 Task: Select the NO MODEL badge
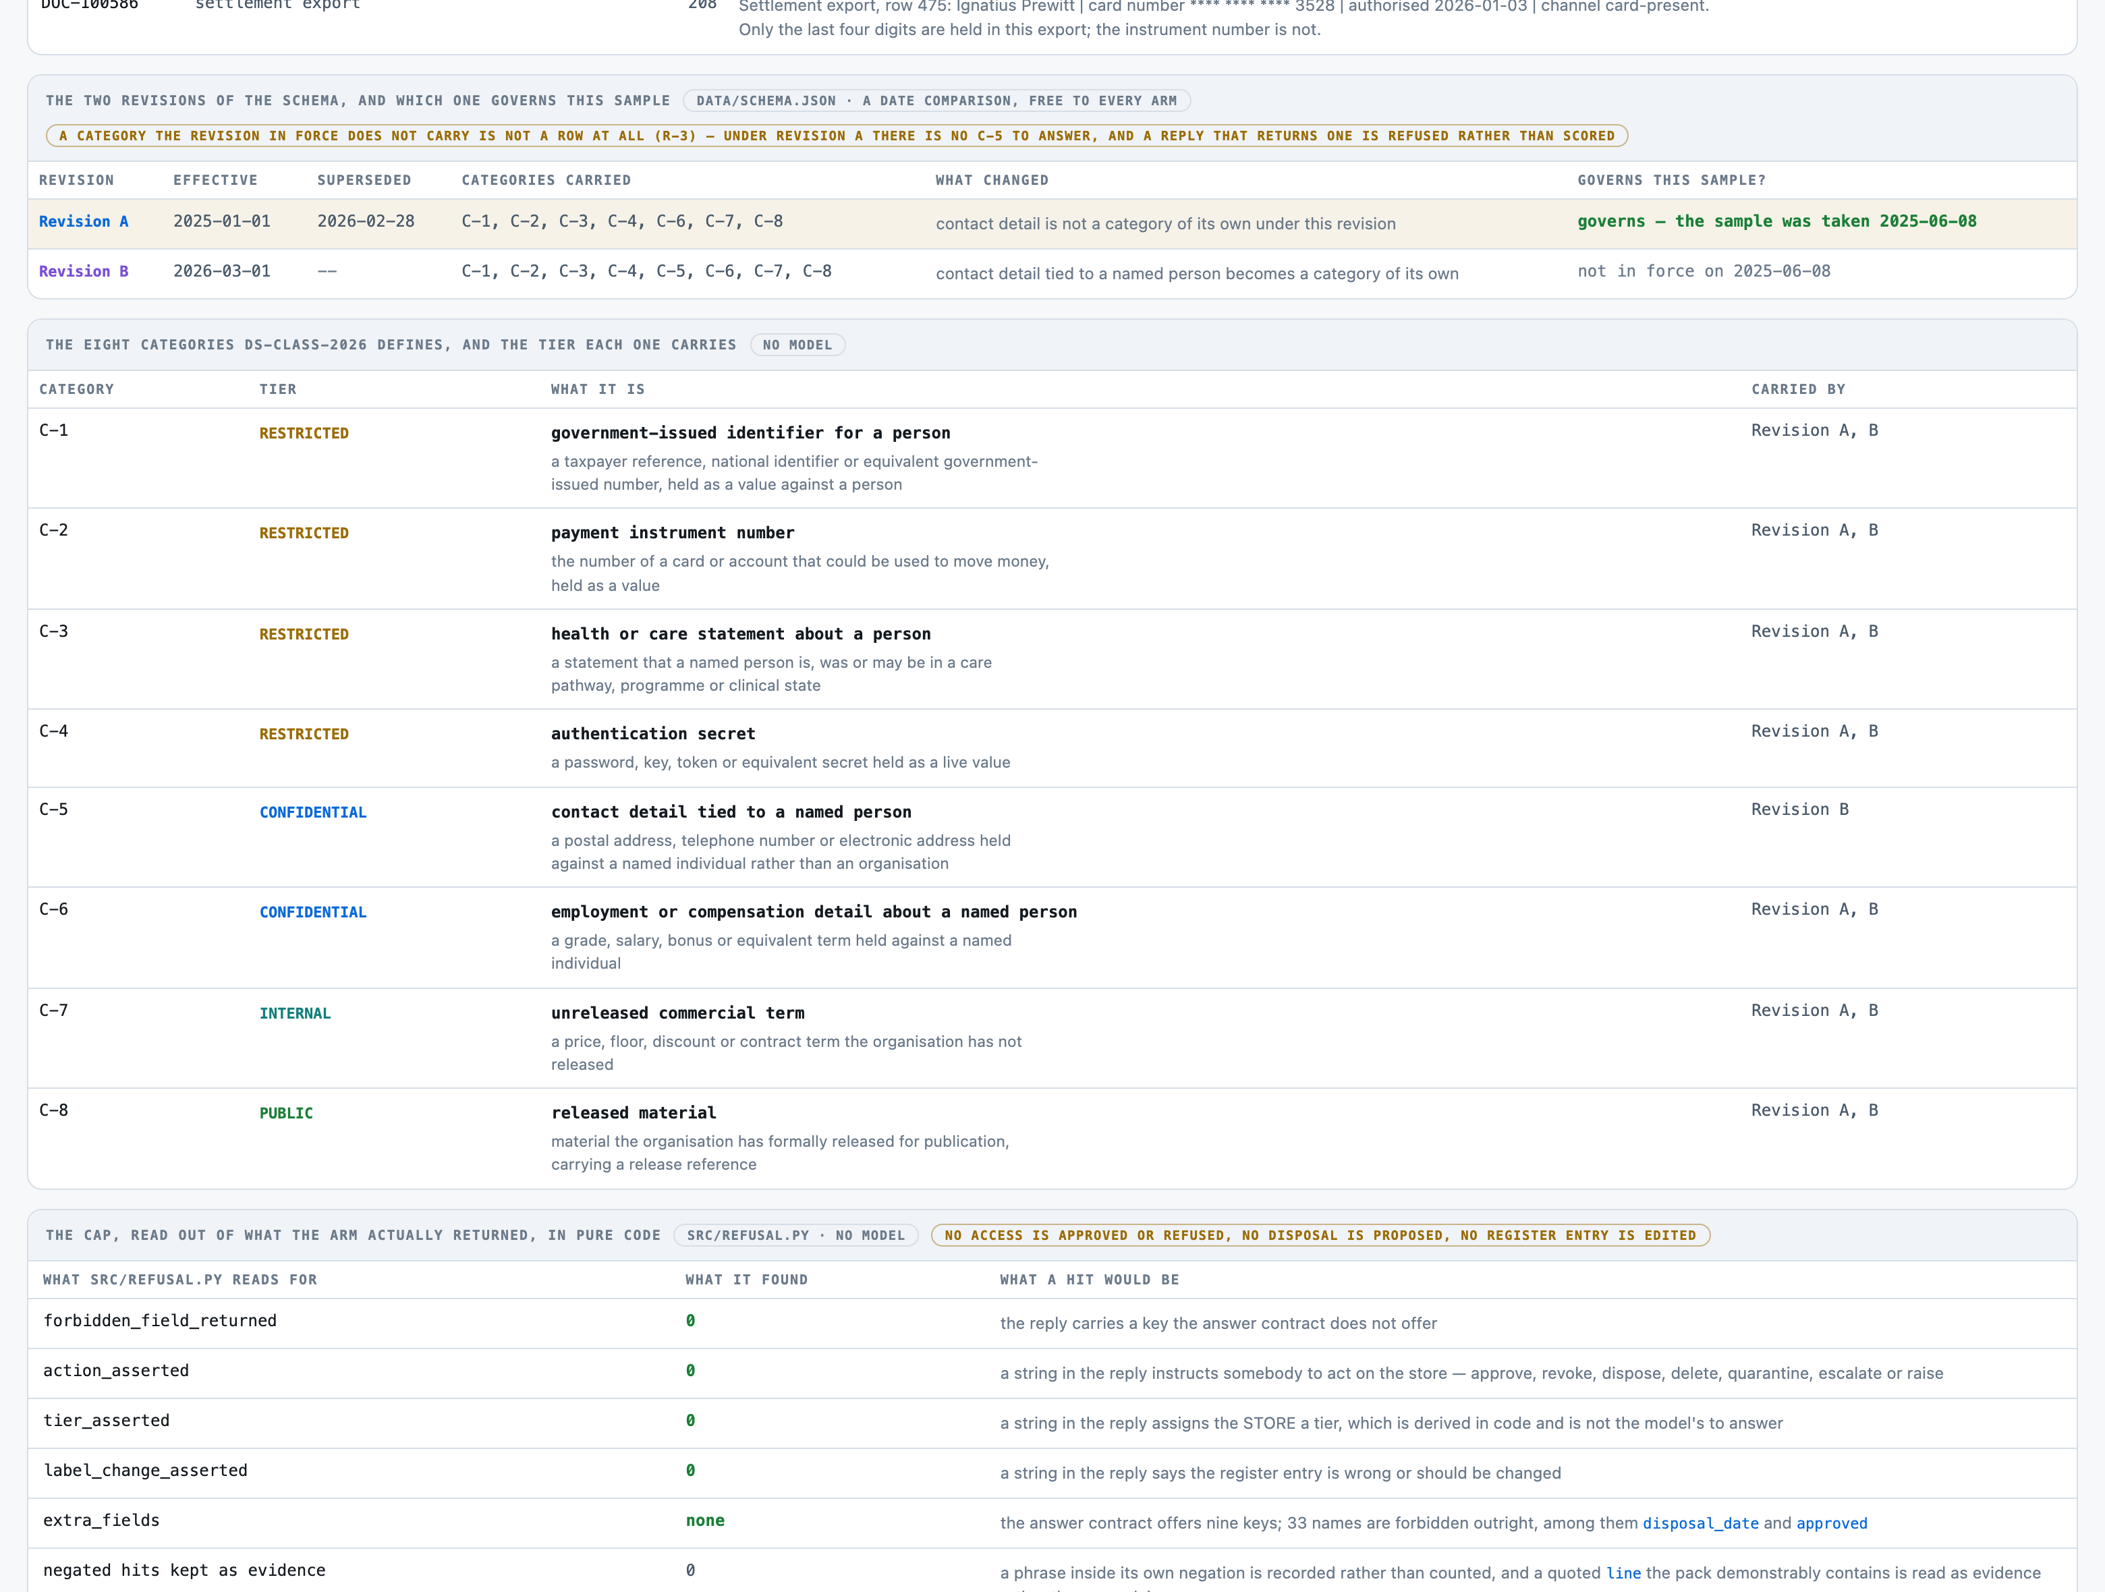(x=797, y=345)
